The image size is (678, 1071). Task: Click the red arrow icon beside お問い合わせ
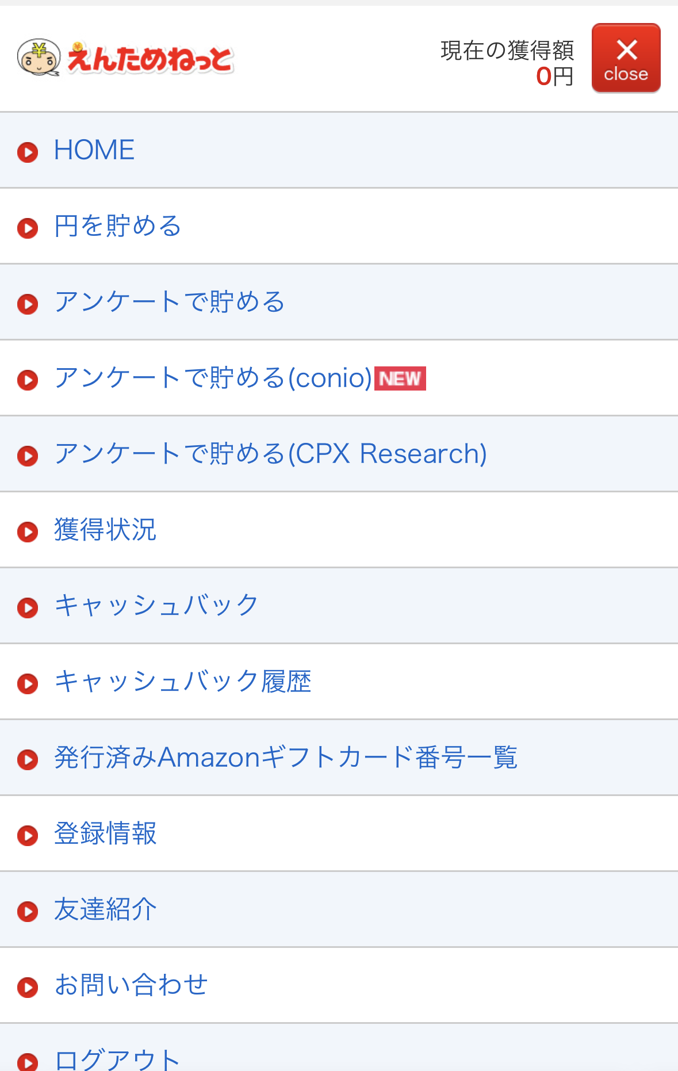[x=28, y=988]
